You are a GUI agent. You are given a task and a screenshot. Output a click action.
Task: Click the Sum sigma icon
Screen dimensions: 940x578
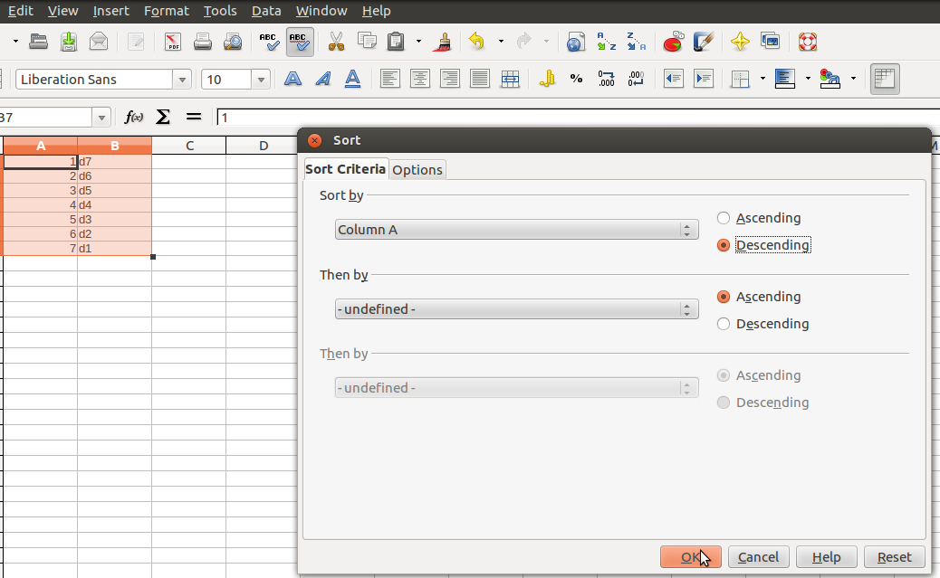[x=163, y=117]
